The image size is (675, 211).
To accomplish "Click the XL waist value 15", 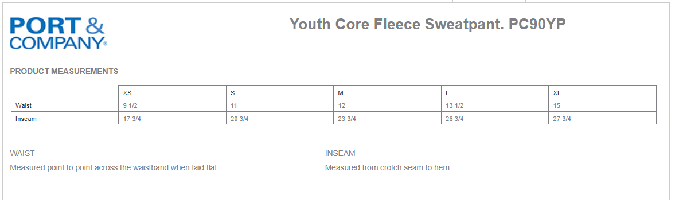I will click(x=557, y=106).
